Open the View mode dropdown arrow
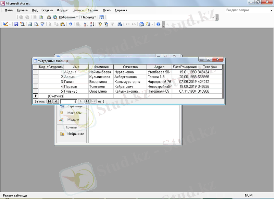The width and height of the screenshot is (274, 199). click(10, 24)
